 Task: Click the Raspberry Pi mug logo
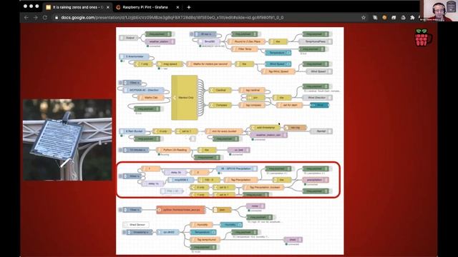pyautogui.click(x=423, y=37)
